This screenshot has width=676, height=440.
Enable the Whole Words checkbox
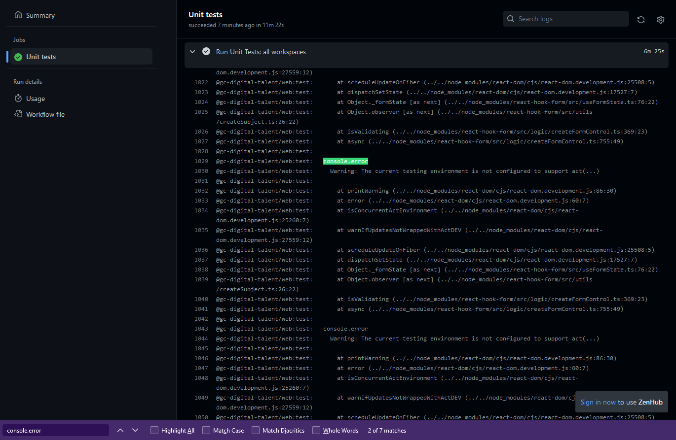coord(316,430)
